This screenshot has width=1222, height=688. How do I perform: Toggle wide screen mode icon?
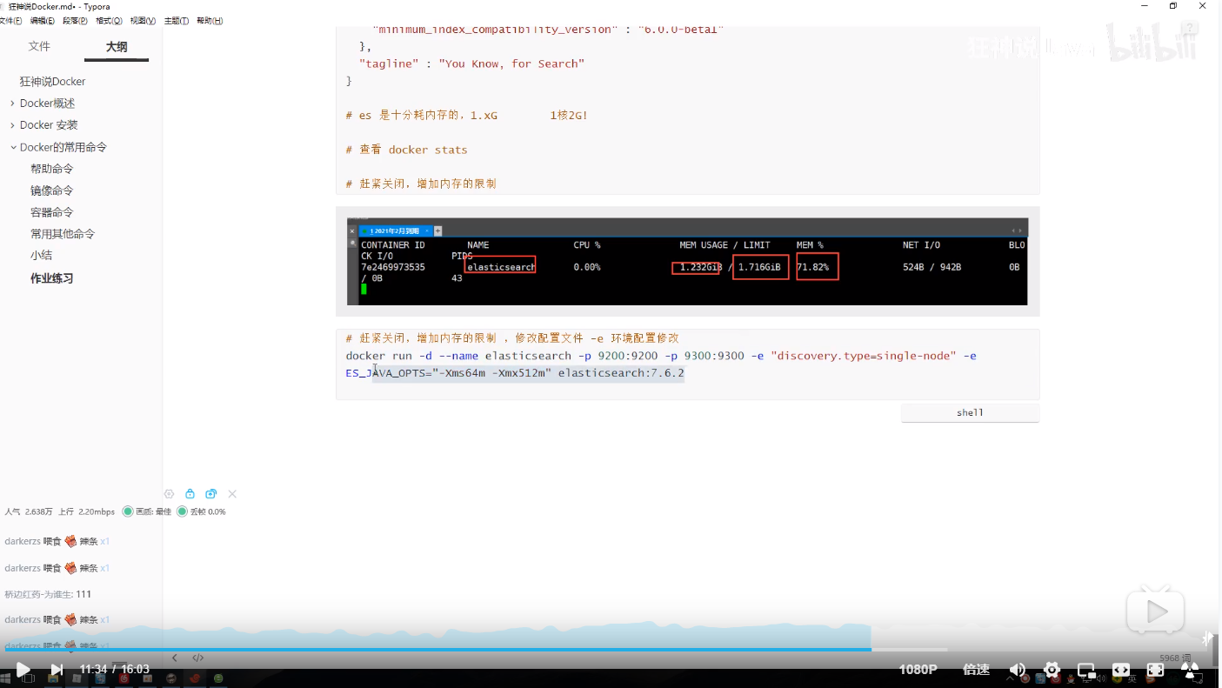pyautogui.click(x=1121, y=670)
